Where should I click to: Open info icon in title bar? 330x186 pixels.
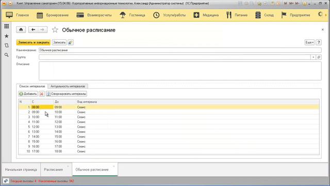pyautogui.click(x=304, y=4)
